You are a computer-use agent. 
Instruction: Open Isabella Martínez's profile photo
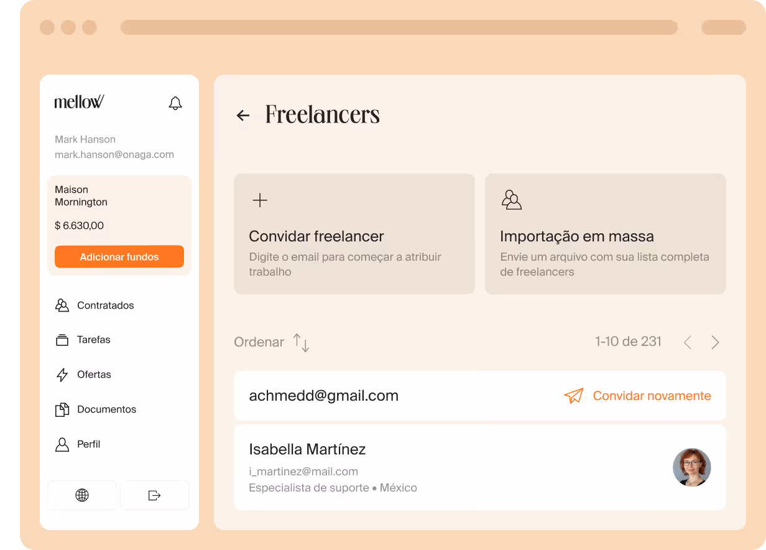click(692, 467)
